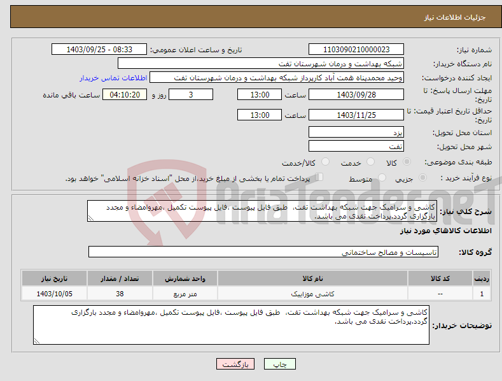Click the ردیف column header
This screenshot has width=502, height=381.
point(482,278)
